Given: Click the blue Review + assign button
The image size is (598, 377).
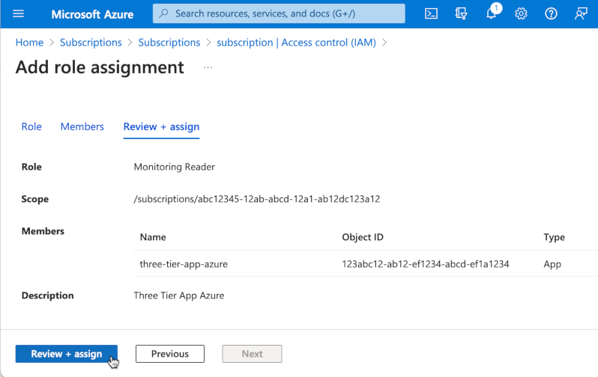Looking at the screenshot, I should click(66, 354).
